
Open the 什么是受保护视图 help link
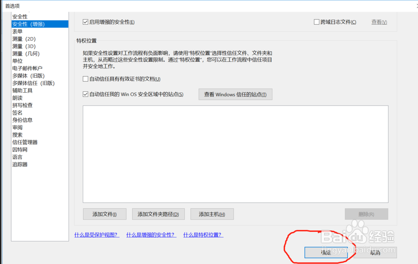(97, 235)
